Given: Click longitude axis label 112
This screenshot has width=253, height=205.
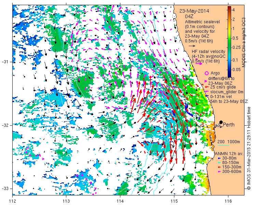Looking at the screenshot, I should pyautogui.click(x=12, y=201).
